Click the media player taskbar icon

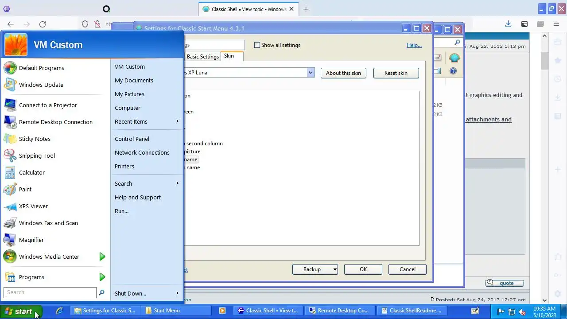(222, 311)
